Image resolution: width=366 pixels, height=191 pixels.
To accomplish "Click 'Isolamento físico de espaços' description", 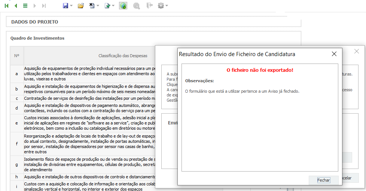I will coord(89,164).
